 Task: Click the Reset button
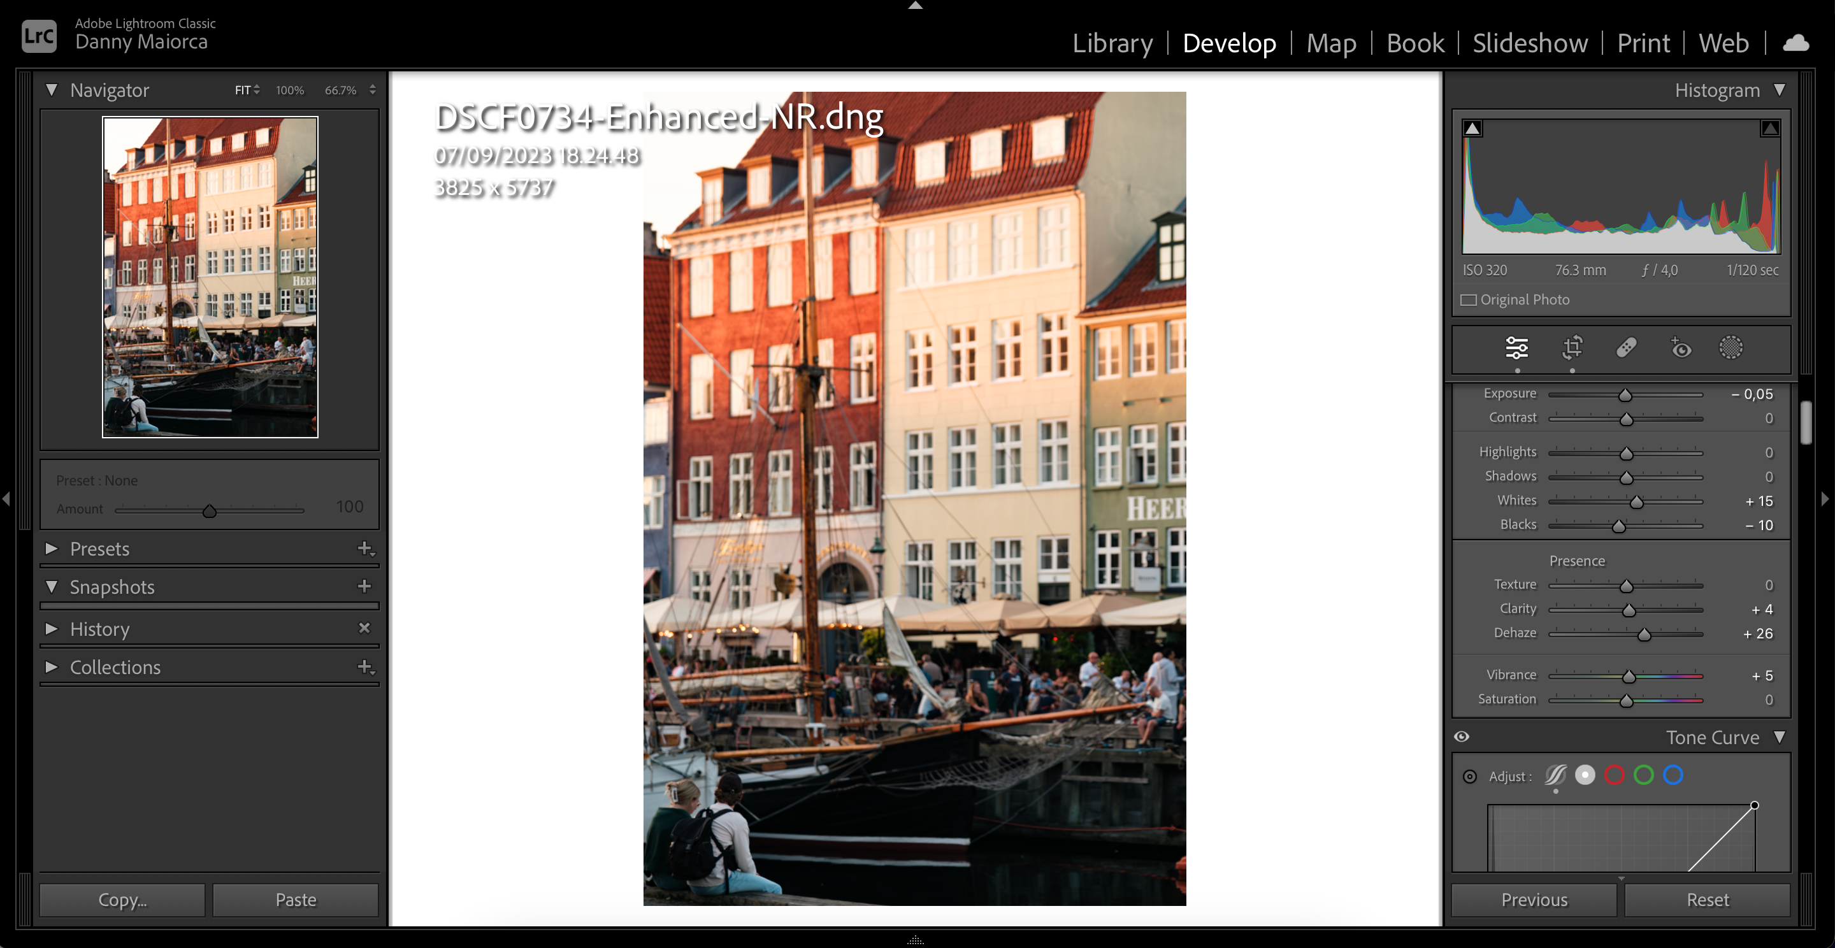coord(1708,899)
